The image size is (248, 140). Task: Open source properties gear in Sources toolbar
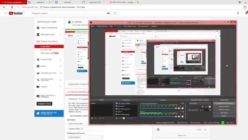124,118
